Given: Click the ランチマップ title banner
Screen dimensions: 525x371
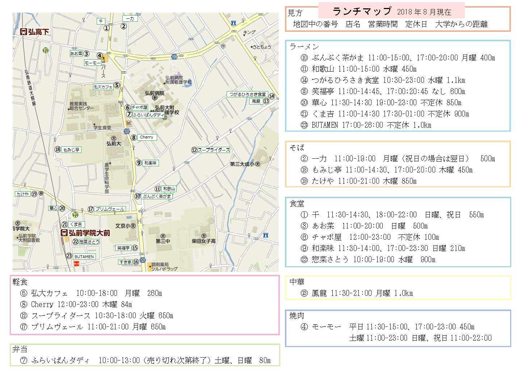Looking at the screenshot, I should click(391, 11).
